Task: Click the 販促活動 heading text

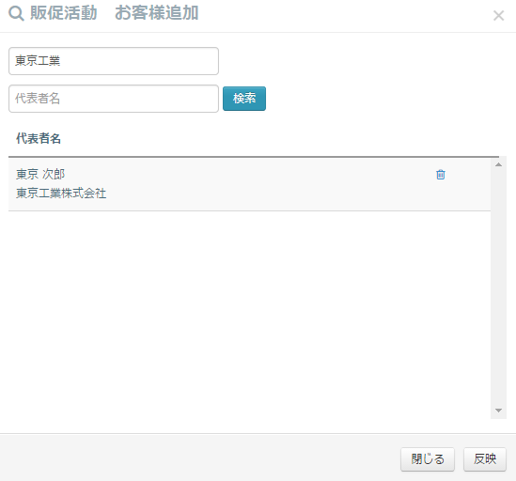Action: 64,13
